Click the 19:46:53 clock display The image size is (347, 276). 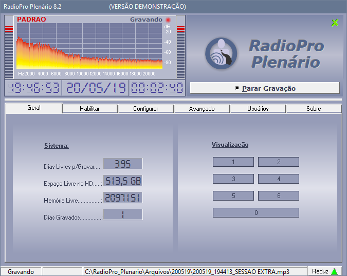[33, 88]
